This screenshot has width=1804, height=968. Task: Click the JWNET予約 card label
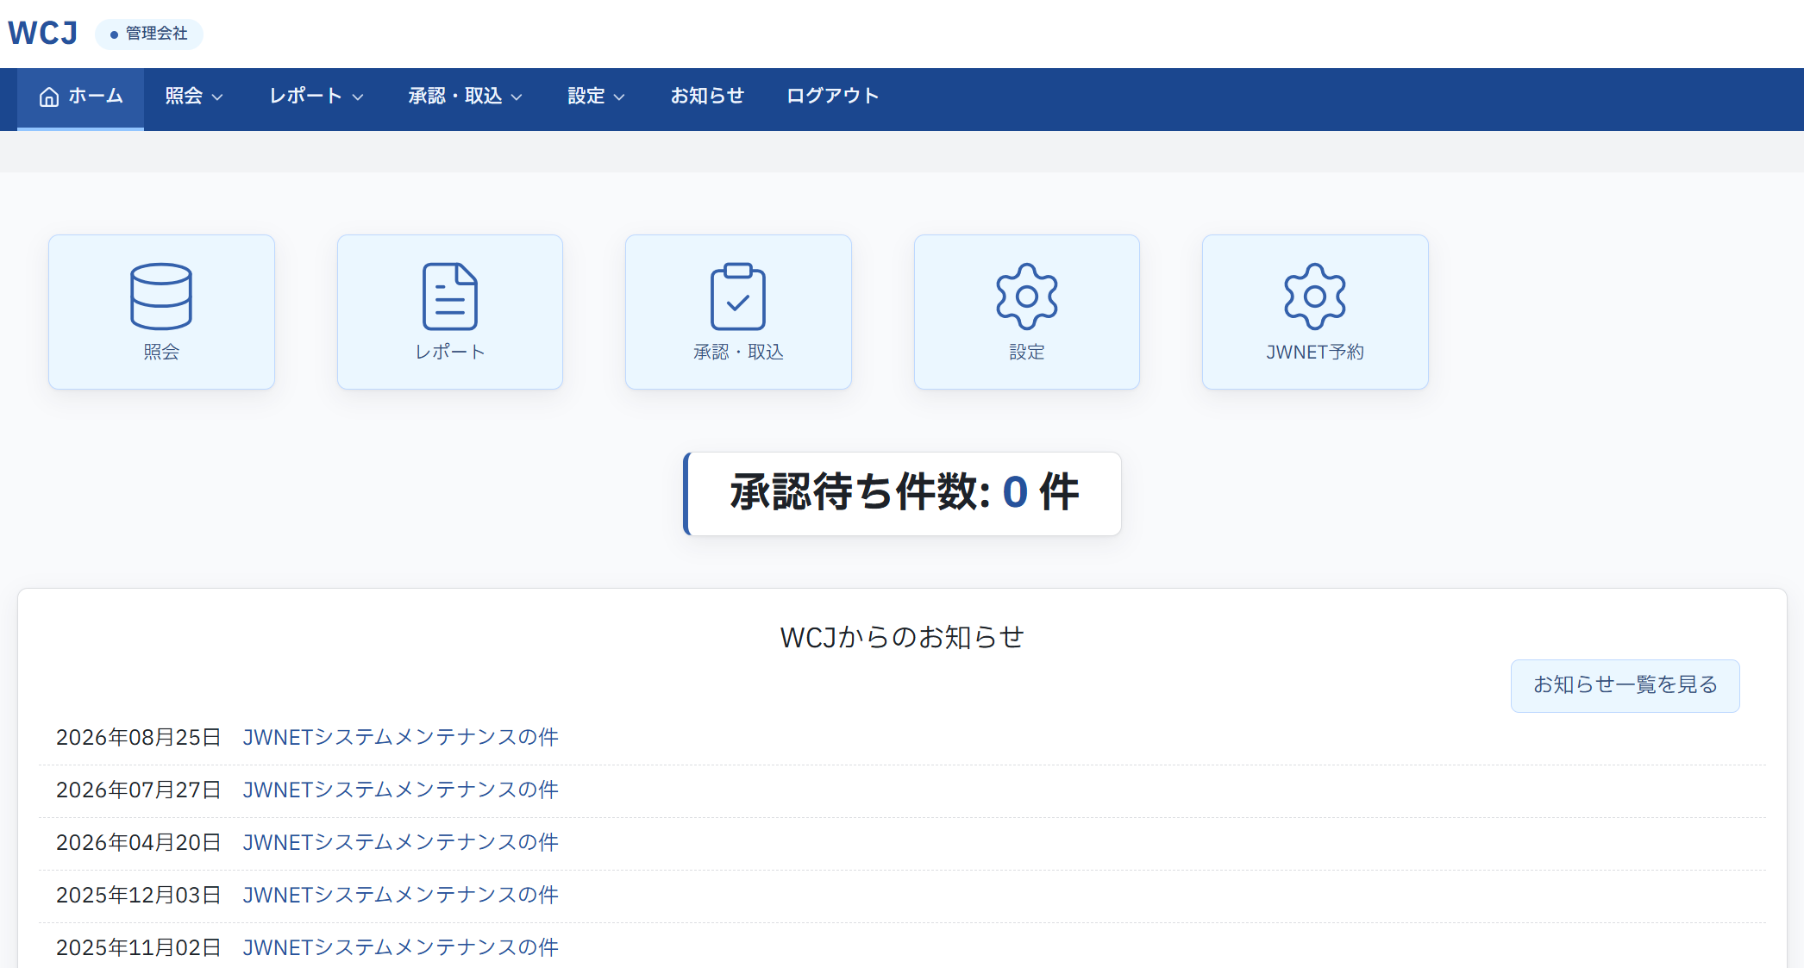(x=1315, y=352)
